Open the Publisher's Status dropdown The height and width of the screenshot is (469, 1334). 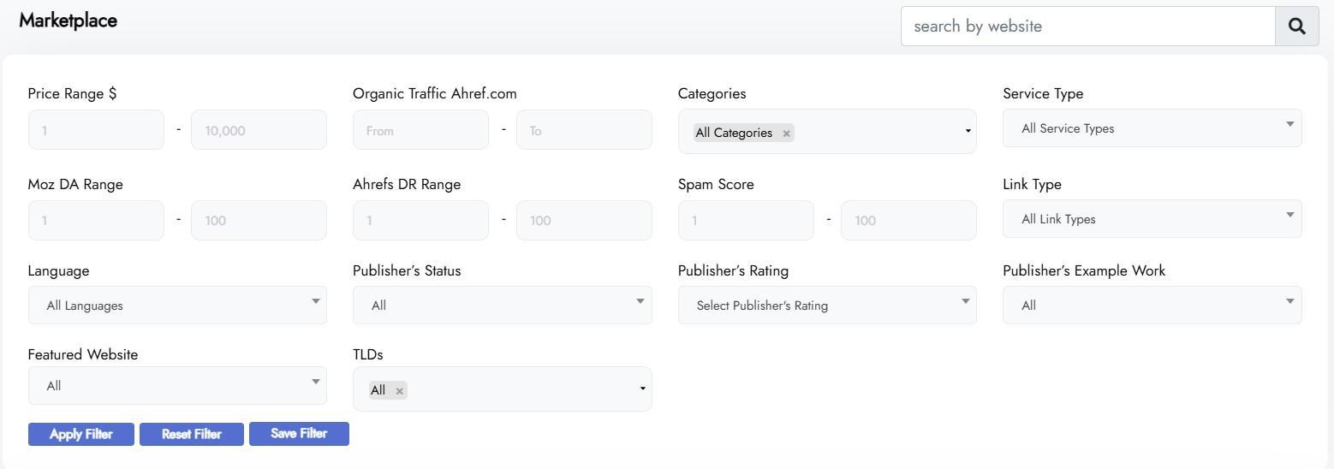tap(502, 306)
